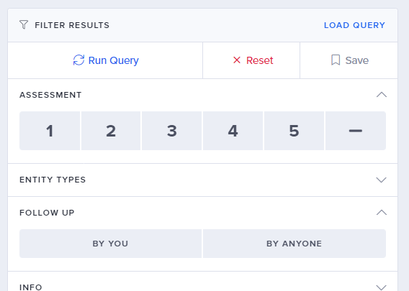Click the Run Query button label

(114, 60)
